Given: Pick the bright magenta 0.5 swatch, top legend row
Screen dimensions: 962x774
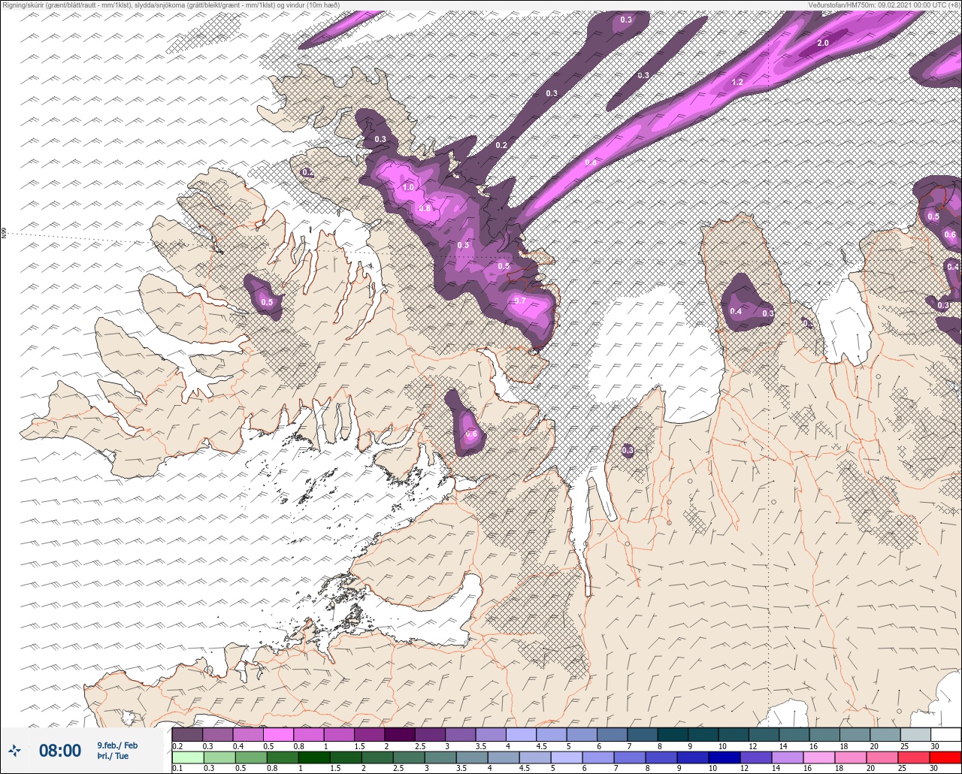Looking at the screenshot, I should click(278, 734).
